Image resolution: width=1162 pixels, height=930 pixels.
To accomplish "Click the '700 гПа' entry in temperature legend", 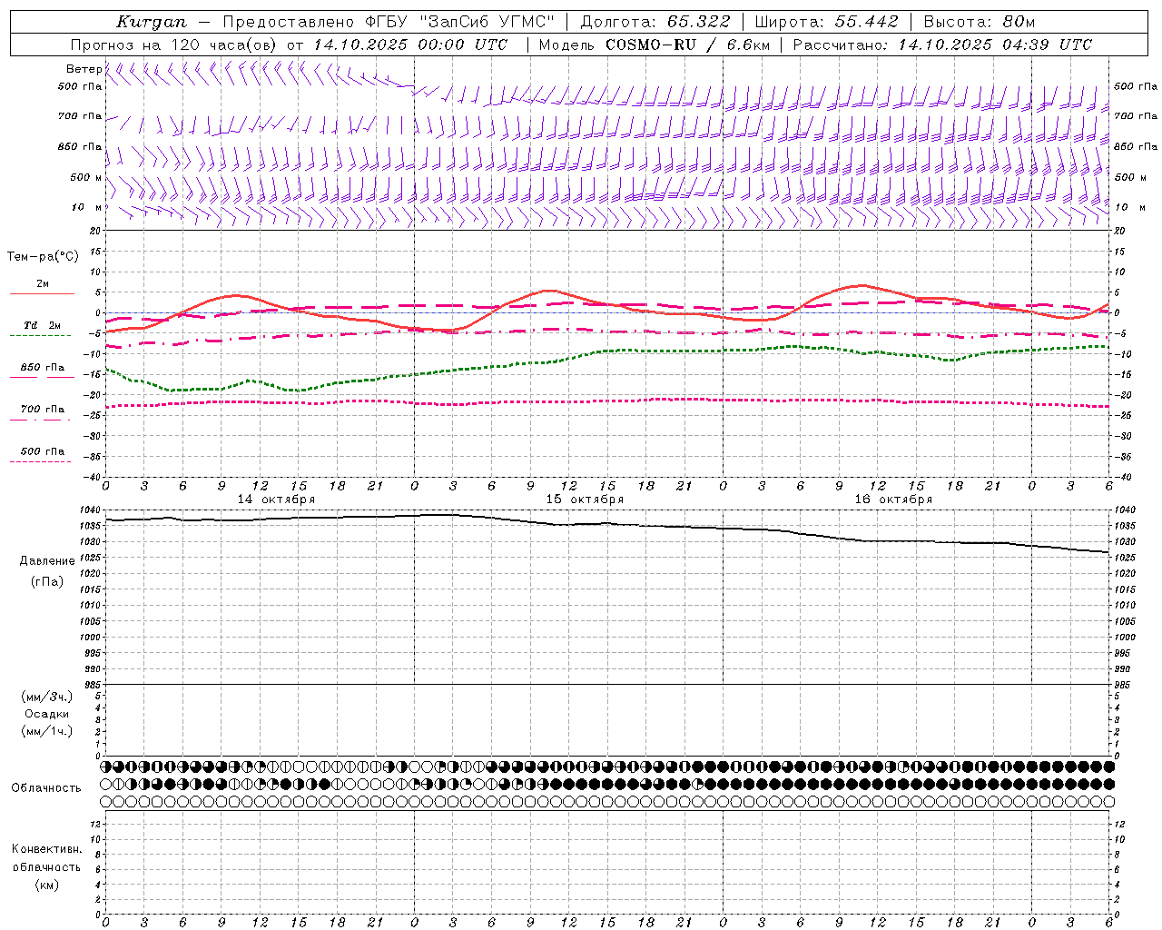I will pyautogui.click(x=42, y=410).
